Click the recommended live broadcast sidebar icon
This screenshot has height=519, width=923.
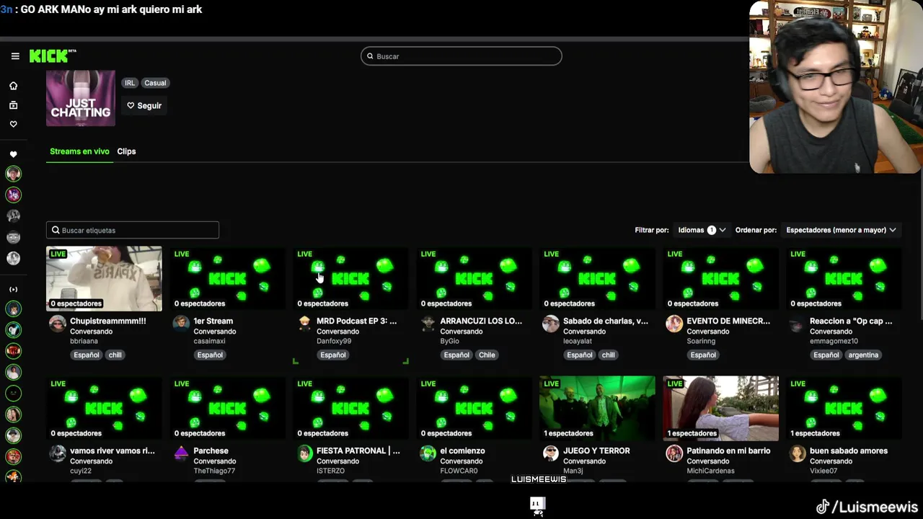pos(13,289)
